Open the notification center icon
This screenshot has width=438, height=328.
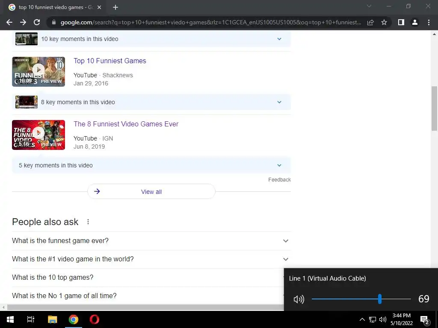(424, 320)
